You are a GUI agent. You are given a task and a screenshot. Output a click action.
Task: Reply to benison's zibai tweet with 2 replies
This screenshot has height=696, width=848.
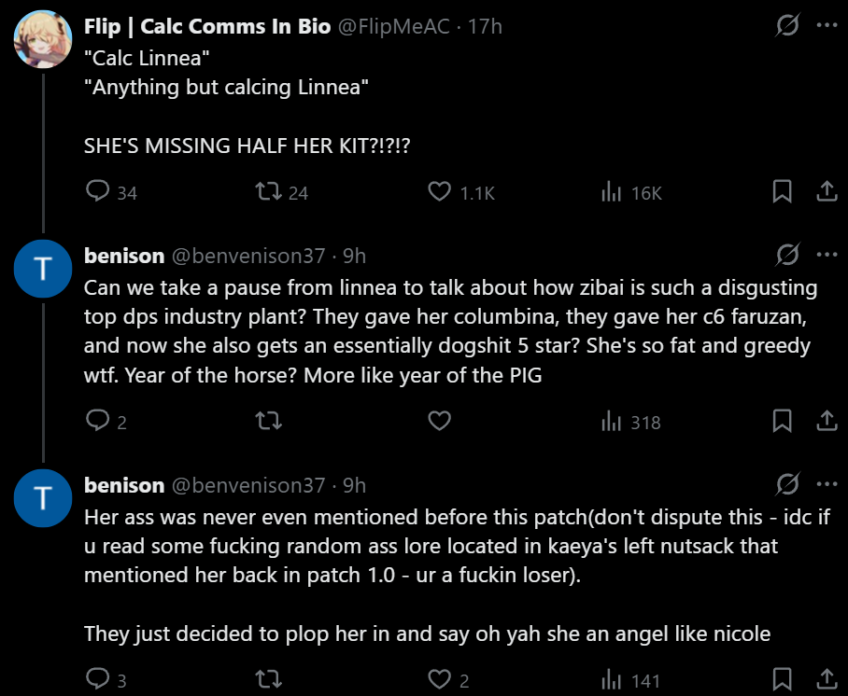(x=98, y=422)
